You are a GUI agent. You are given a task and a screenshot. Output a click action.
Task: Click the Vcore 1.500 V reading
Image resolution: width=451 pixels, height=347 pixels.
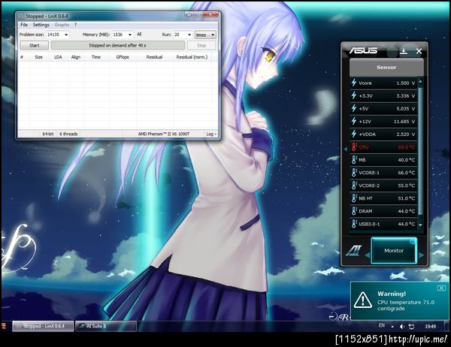point(406,83)
